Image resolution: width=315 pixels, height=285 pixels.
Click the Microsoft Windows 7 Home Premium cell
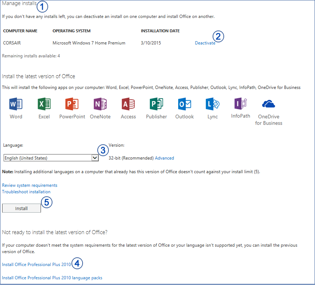(x=89, y=43)
